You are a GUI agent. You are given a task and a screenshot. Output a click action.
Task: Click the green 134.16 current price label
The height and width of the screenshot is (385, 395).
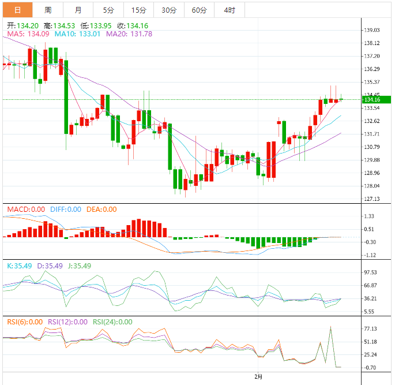click(377, 100)
